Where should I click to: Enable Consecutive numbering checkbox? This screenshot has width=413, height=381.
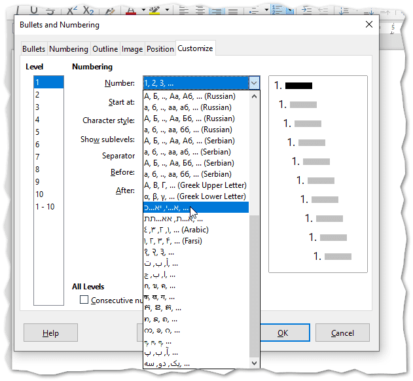click(x=84, y=300)
